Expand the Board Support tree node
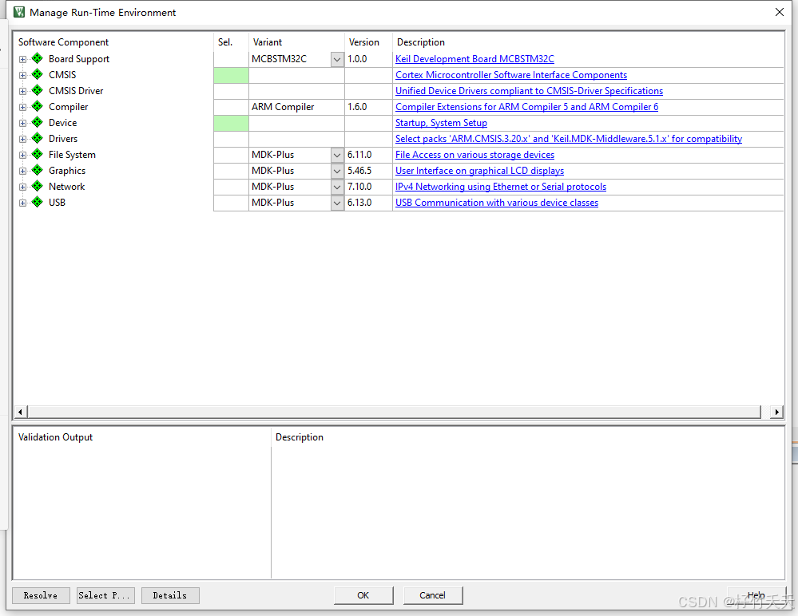This screenshot has height=616, width=798. (x=22, y=60)
